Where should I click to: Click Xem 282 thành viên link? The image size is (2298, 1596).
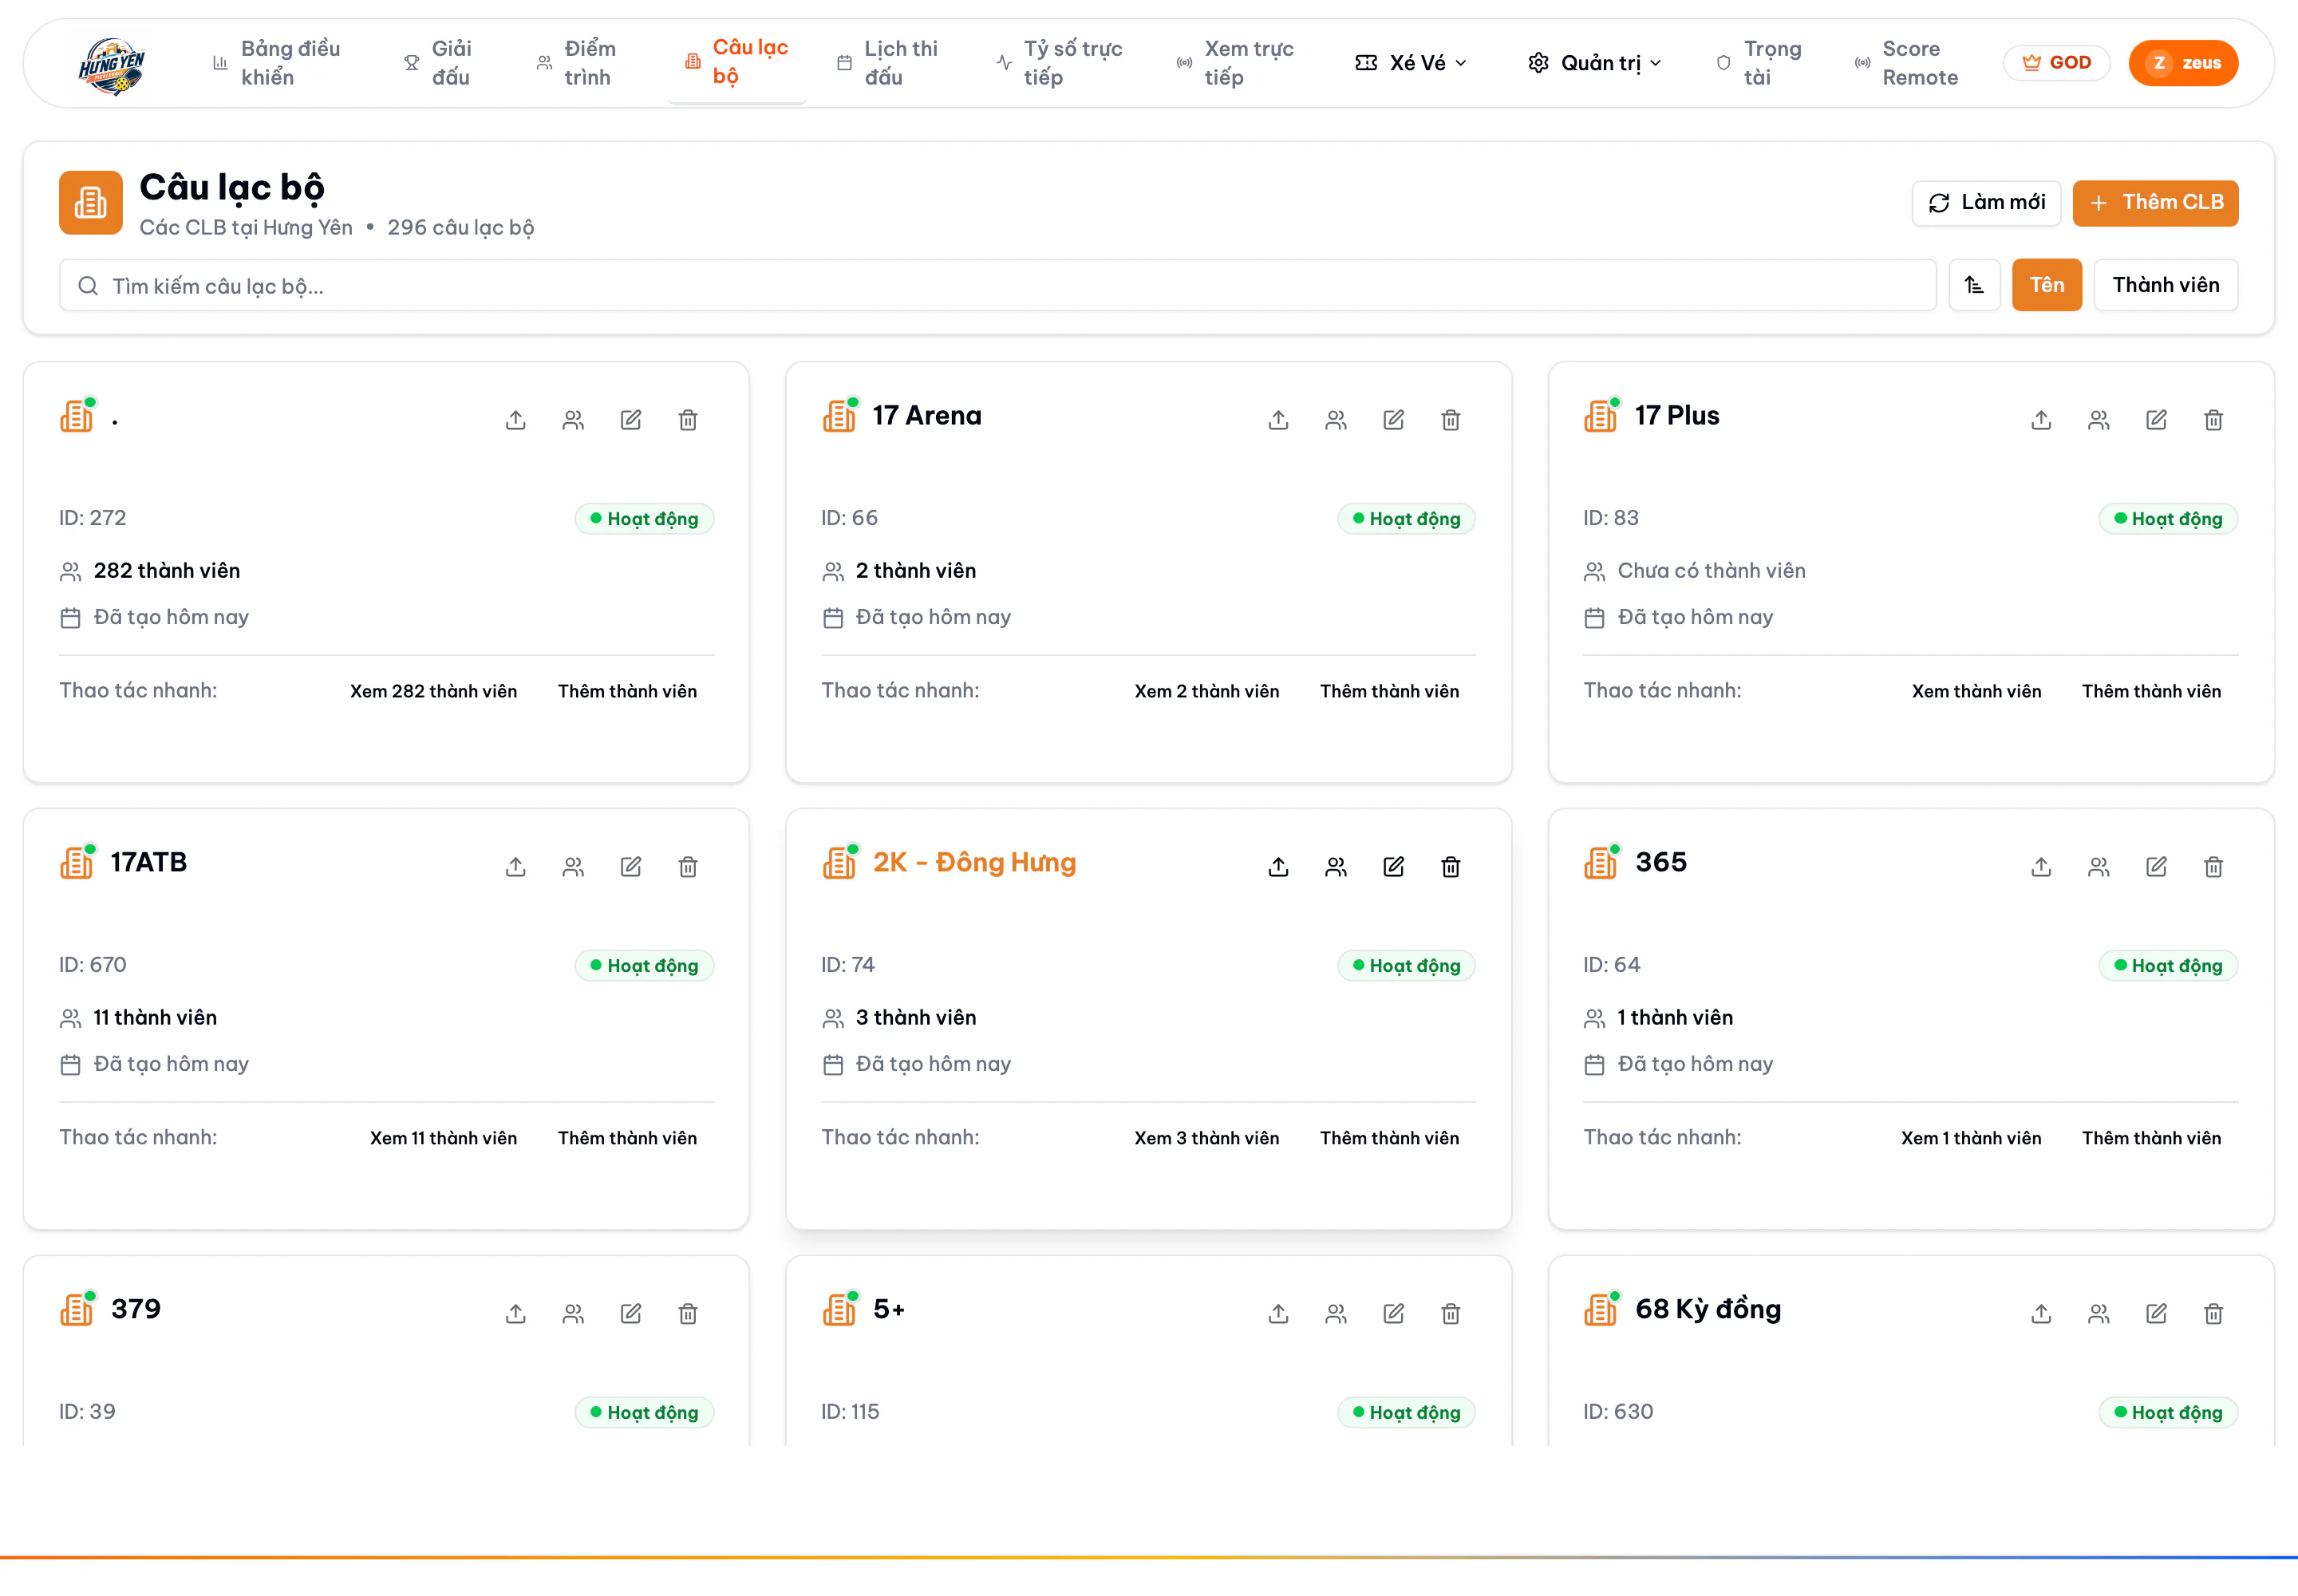[433, 691]
